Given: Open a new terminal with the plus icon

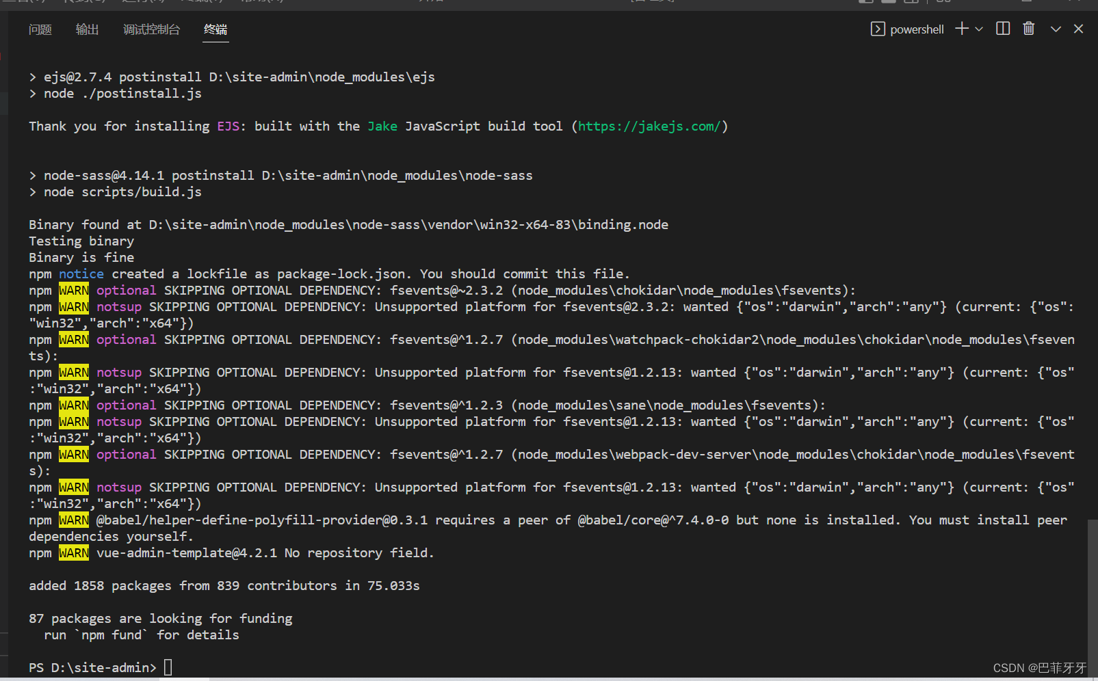Looking at the screenshot, I should tap(960, 29).
